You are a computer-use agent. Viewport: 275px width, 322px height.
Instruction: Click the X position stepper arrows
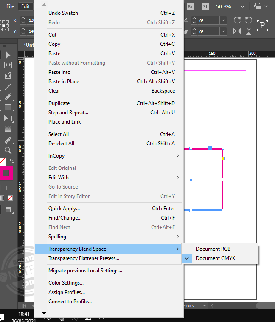pos(23,20)
